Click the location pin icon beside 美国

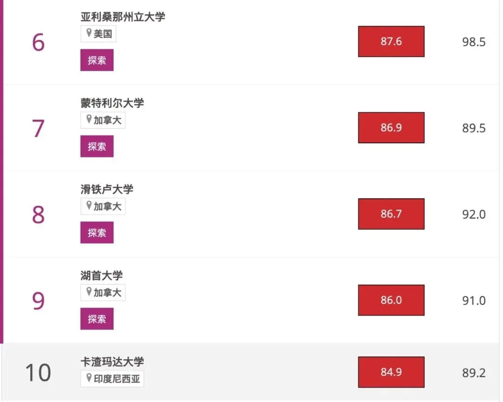point(88,33)
